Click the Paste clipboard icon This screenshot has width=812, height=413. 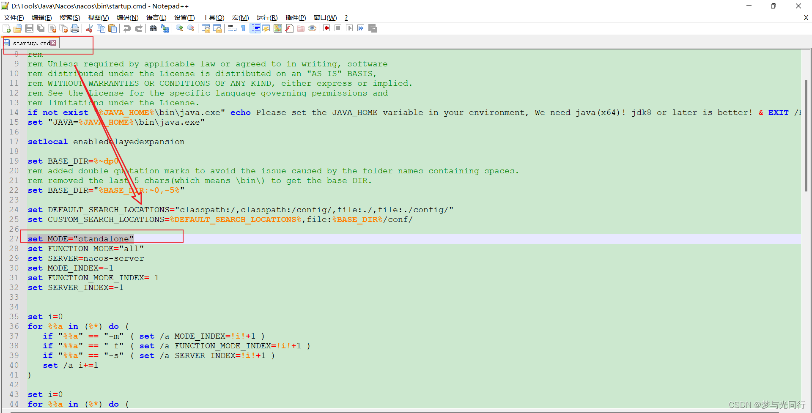pyautogui.click(x=112, y=28)
